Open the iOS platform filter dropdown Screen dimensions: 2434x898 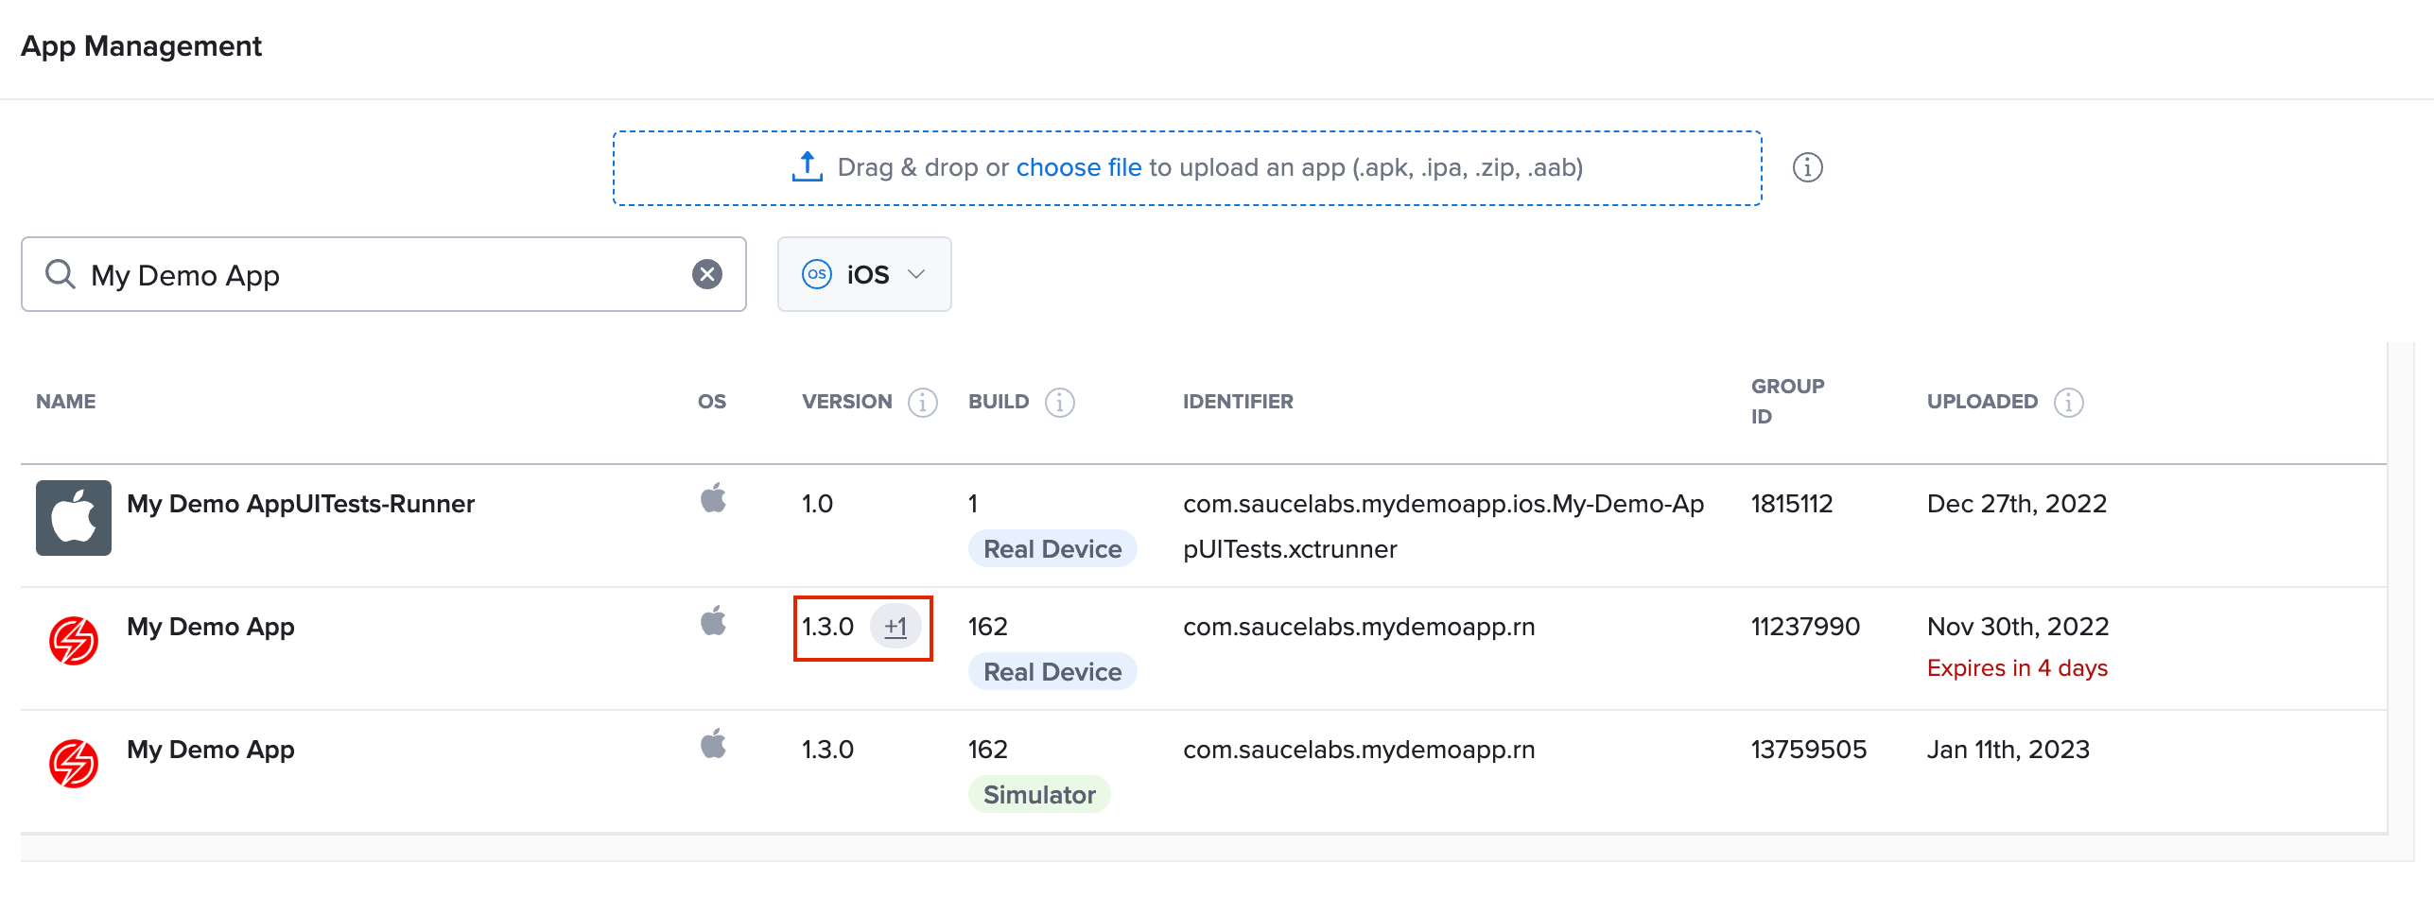tap(863, 274)
